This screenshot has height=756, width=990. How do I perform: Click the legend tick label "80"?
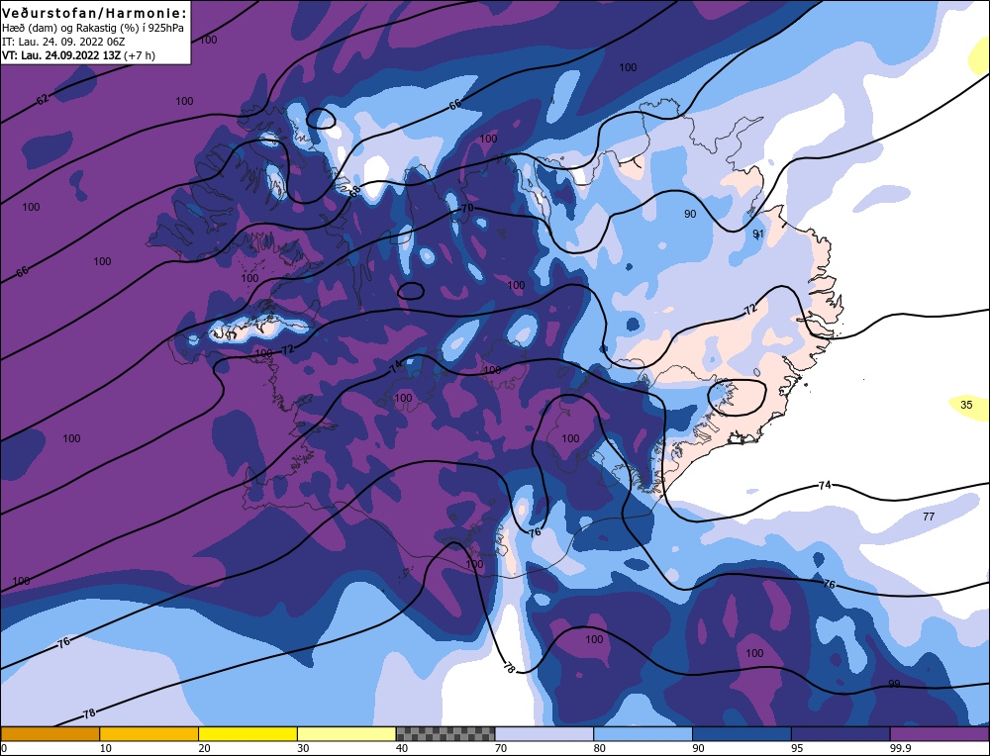click(x=600, y=748)
